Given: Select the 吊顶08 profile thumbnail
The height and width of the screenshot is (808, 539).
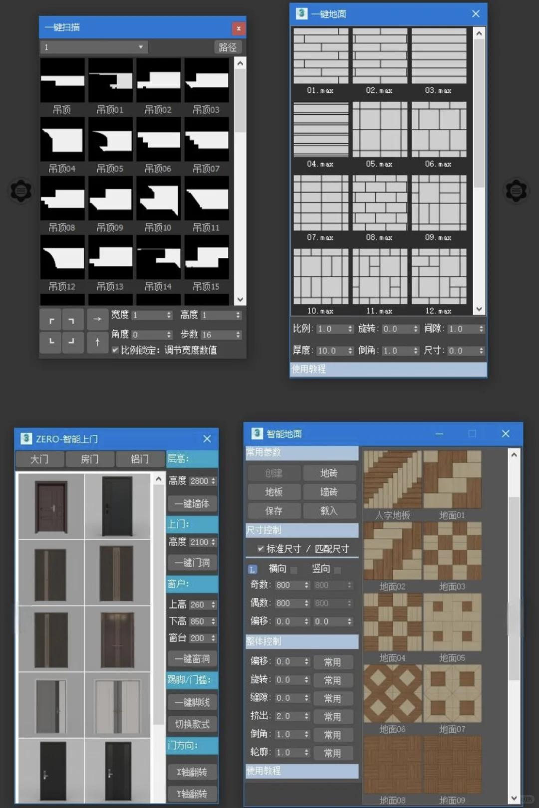Looking at the screenshot, I should [x=62, y=199].
